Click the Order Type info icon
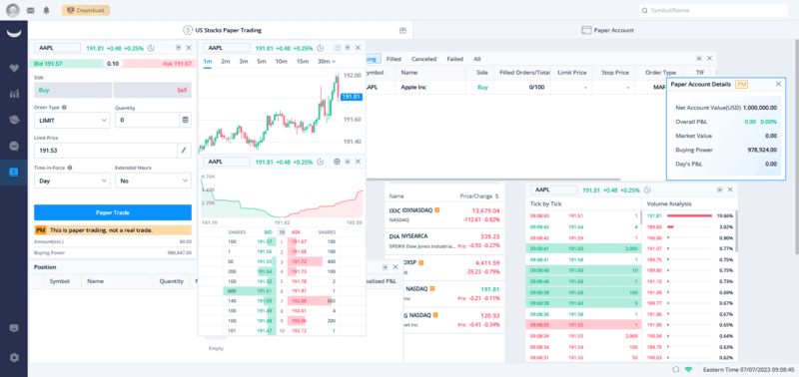The width and height of the screenshot is (799, 377). pos(64,108)
